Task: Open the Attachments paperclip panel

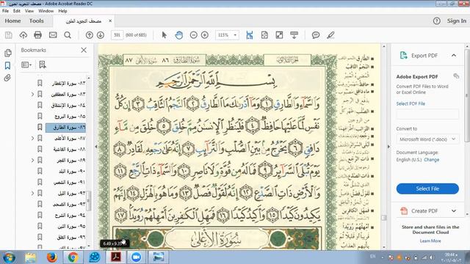Action: pos(7,78)
